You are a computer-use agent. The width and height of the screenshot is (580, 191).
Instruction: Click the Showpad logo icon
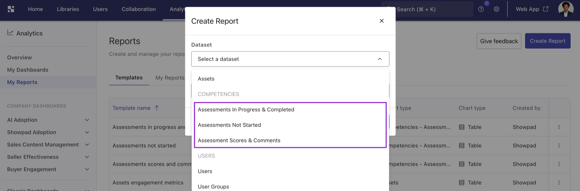(11, 9)
